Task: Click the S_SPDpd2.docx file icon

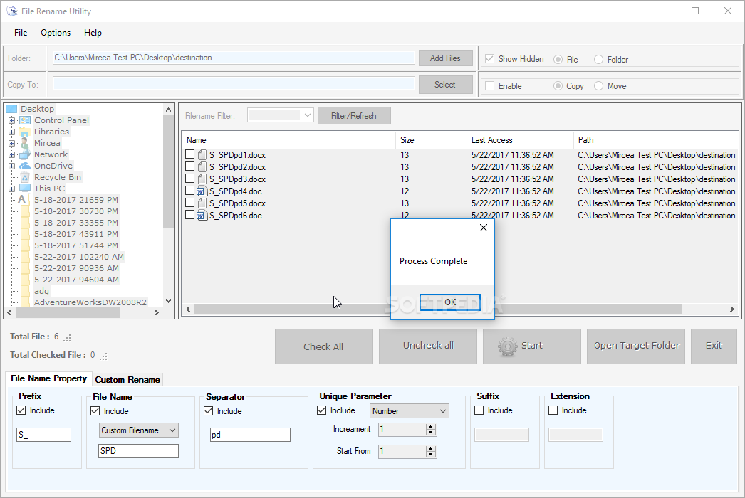Action: (202, 167)
